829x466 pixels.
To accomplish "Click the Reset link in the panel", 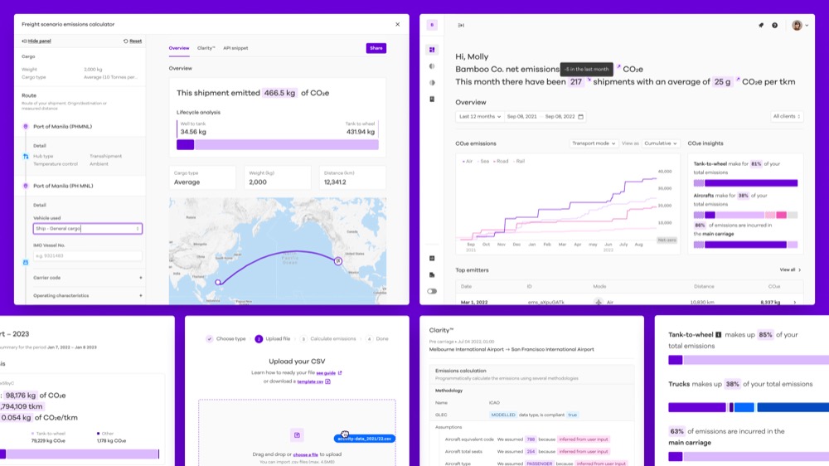I will tap(133, 41).
